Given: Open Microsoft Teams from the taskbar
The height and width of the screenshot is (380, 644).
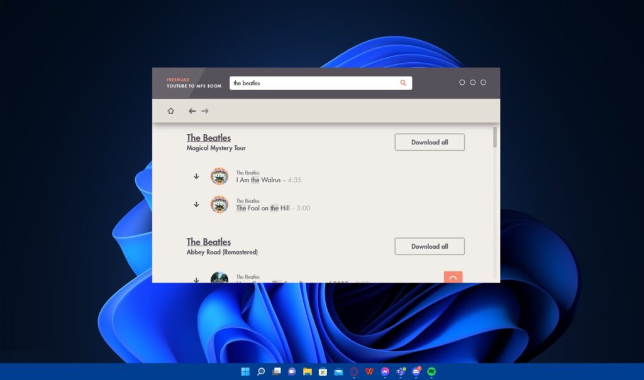Looking at the screenshot, I should 401,371.
